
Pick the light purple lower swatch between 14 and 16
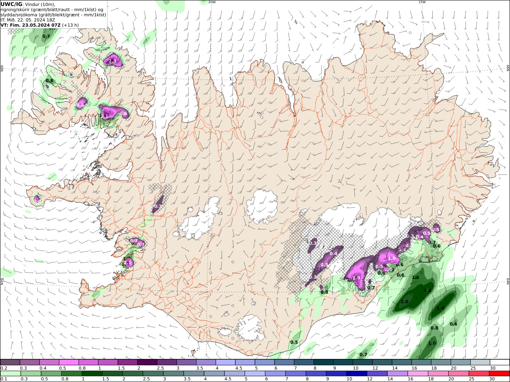(x=398, y=374)
